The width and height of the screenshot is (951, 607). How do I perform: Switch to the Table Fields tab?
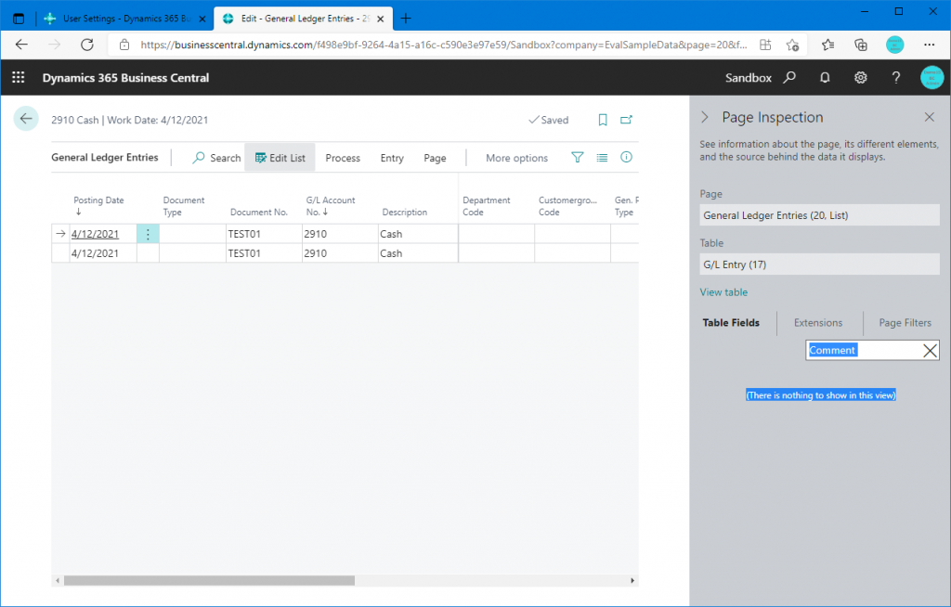(731, 323)
